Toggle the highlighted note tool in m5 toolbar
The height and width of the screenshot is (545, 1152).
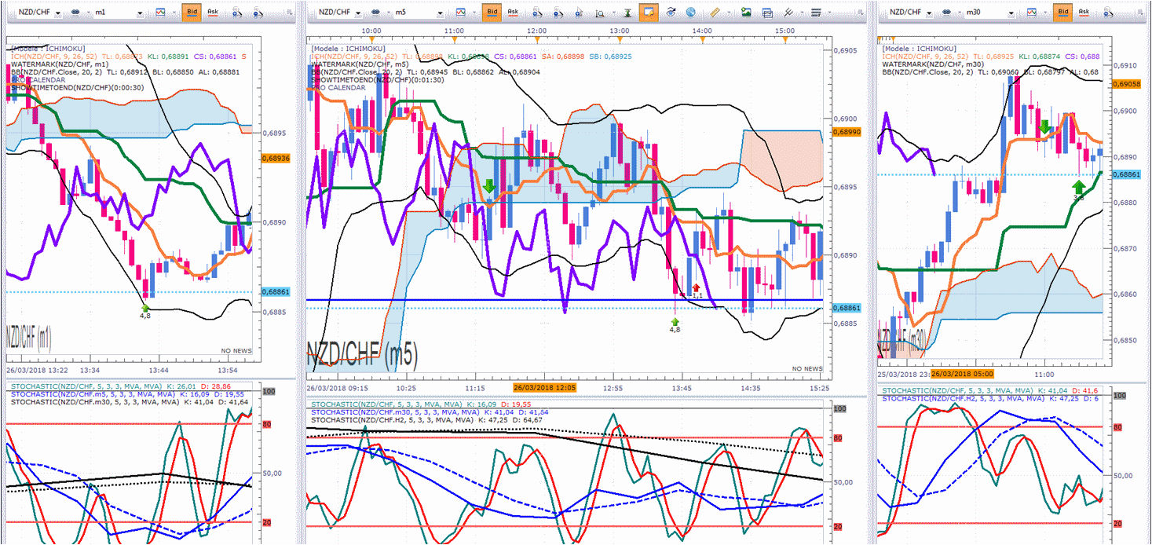[x=648, y=12]
